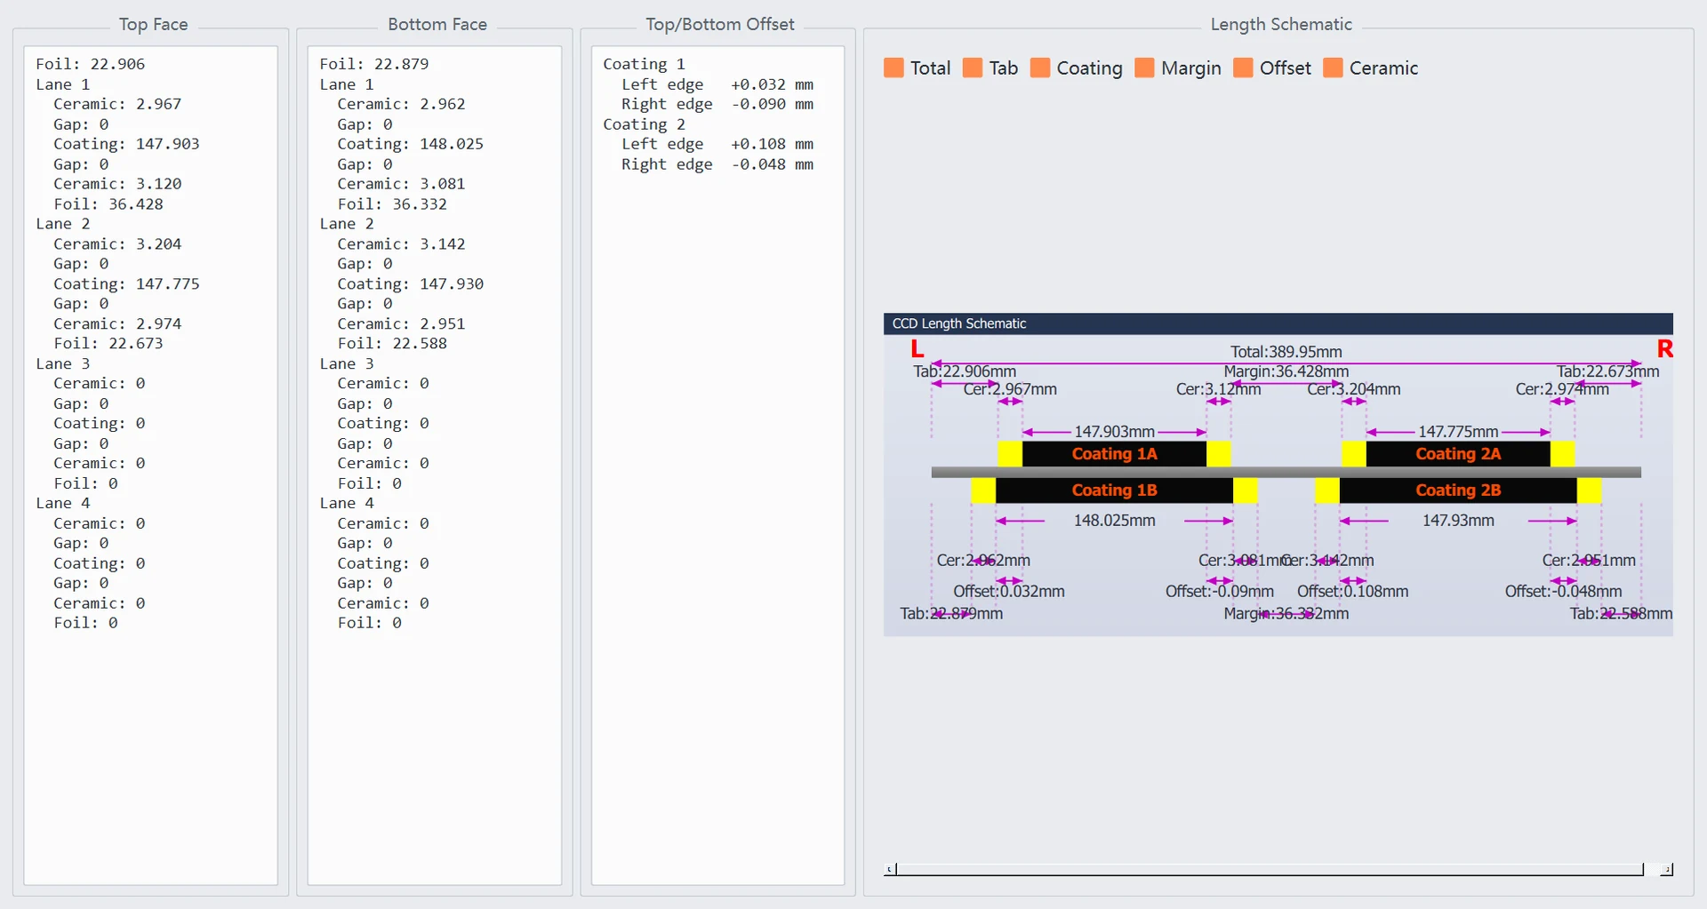The height and width of the screenshot is (909, 1707).
Task: Click the orange swatch beside Total
Action: click(x=894, y=68)
